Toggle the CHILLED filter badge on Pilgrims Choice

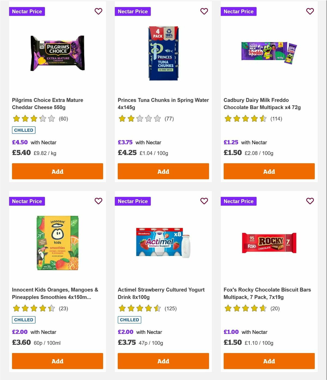pyautogui.click(x=24, y=130)
